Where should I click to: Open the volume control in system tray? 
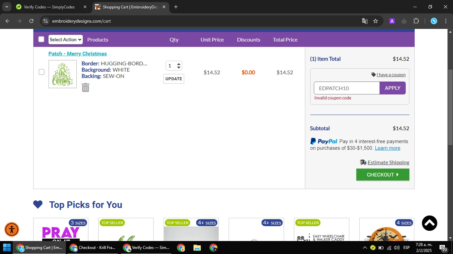(397, 248)
